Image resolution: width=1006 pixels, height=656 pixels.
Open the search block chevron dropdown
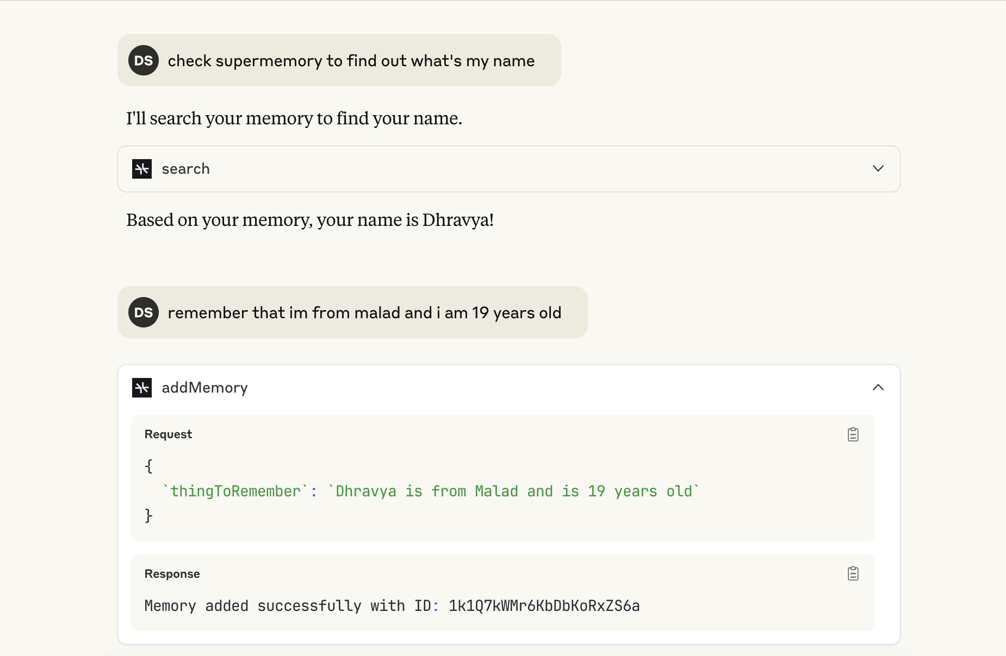878,168
